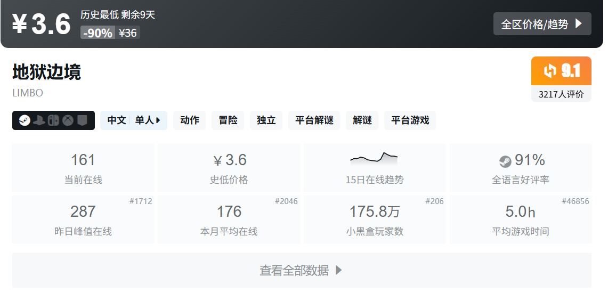Click the 161 当前在线 stat card
Screen dimensions: 608x301
click(x=83, y=168)
